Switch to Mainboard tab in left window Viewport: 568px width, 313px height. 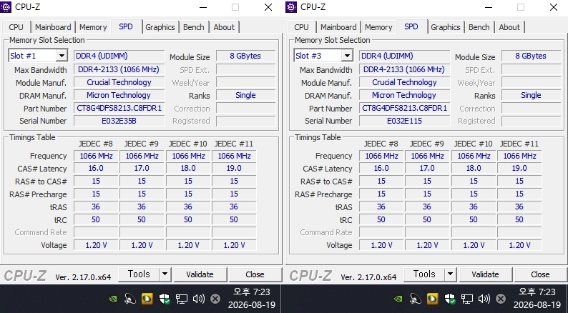(x=53, y=27)
